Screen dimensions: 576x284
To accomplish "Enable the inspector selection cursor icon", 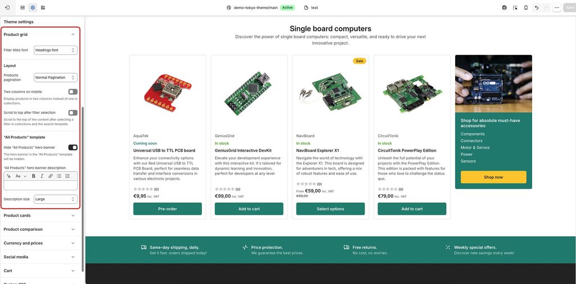I will (515, 8).
